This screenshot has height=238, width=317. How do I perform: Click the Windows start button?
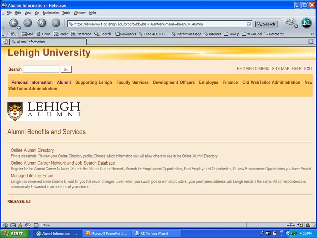coord(15,233)
